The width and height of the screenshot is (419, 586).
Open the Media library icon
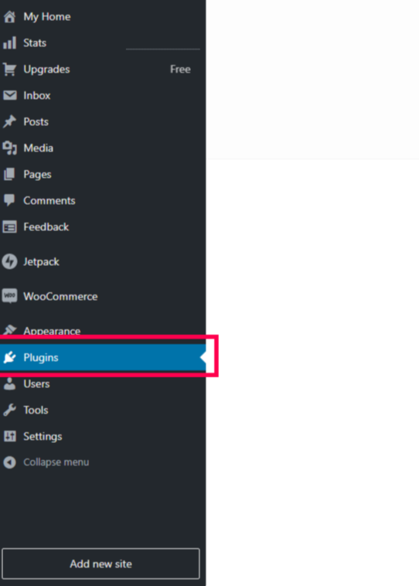point(10,148)
